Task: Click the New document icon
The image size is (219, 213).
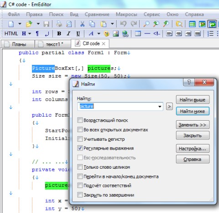Action: pyautogui.click(x=11, y=24)
